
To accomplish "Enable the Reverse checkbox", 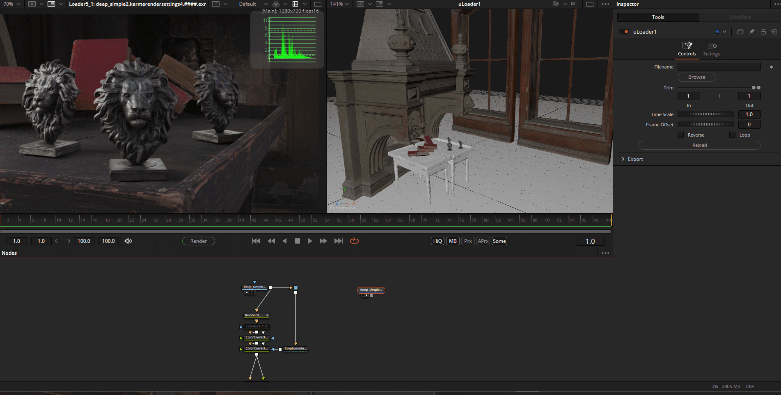I will tap(681, 135).
